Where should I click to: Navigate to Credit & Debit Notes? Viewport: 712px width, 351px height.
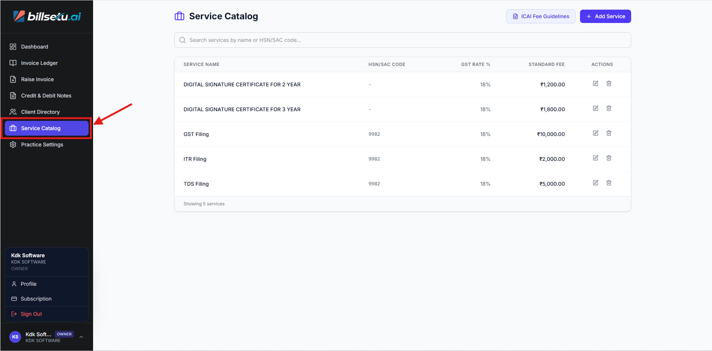coord(46,96)
